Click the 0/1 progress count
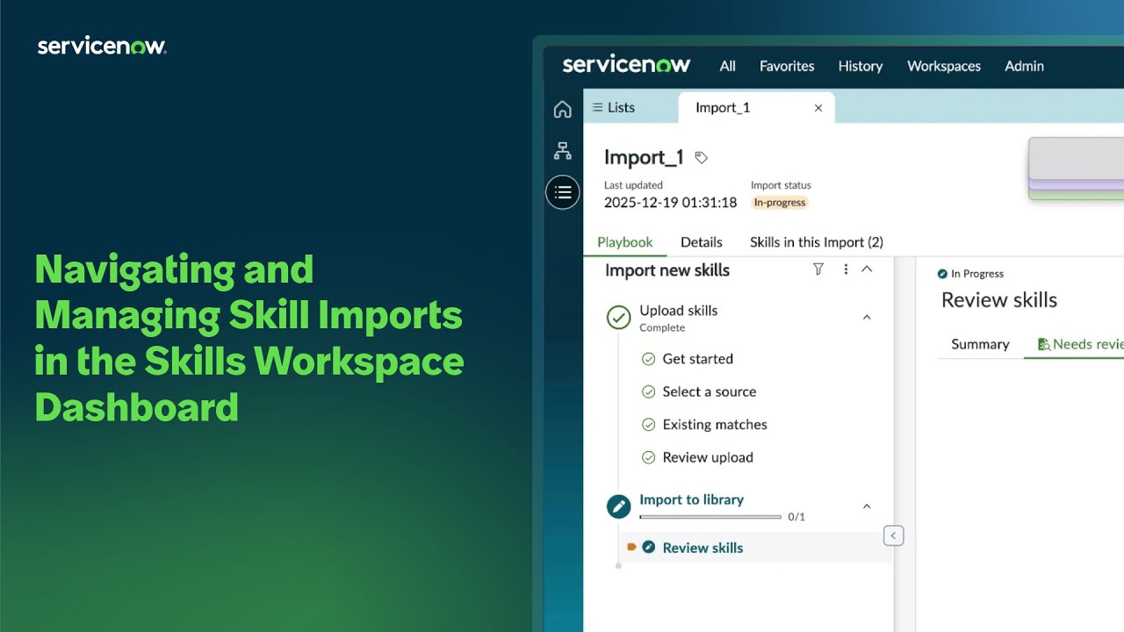The width and height of the screenshot is (1124, 632). coord(796,517)
